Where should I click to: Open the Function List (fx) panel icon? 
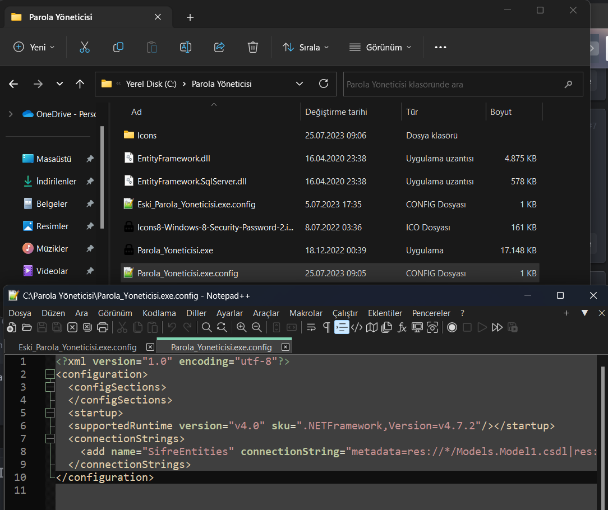[402, 327]
